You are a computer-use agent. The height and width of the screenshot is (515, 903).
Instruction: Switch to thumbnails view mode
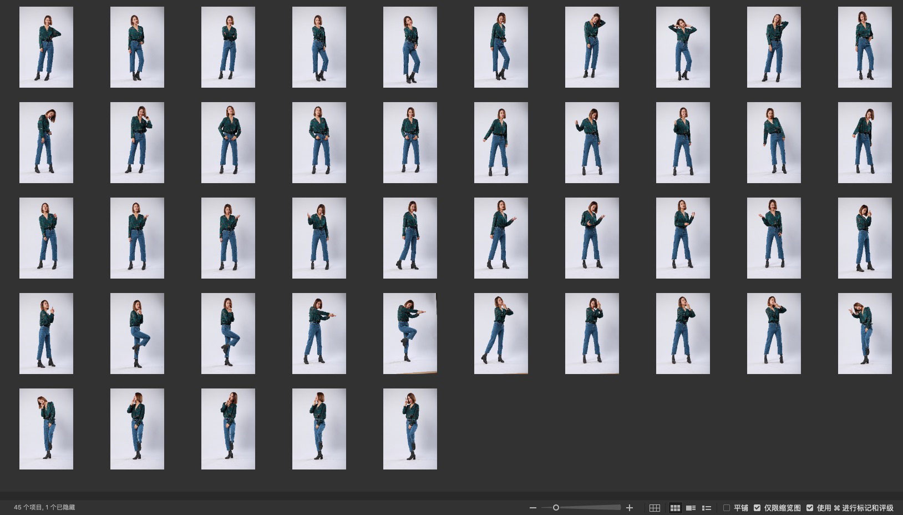(675, 508)
